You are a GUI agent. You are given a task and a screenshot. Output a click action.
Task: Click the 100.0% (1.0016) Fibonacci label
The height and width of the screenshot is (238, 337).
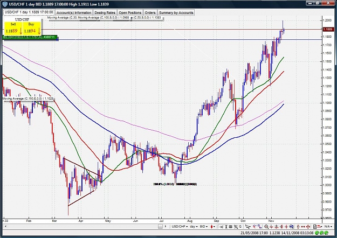163,184
